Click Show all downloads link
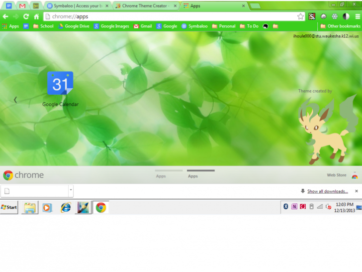The height and width of the screenshot is (272, 362). pos(327,191)
